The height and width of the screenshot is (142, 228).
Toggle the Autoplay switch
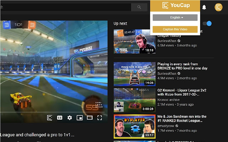pyautogui.click(x=207, y=23)
